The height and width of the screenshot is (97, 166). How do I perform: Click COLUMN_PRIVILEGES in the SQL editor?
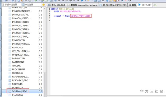click(x=70, y=11)
